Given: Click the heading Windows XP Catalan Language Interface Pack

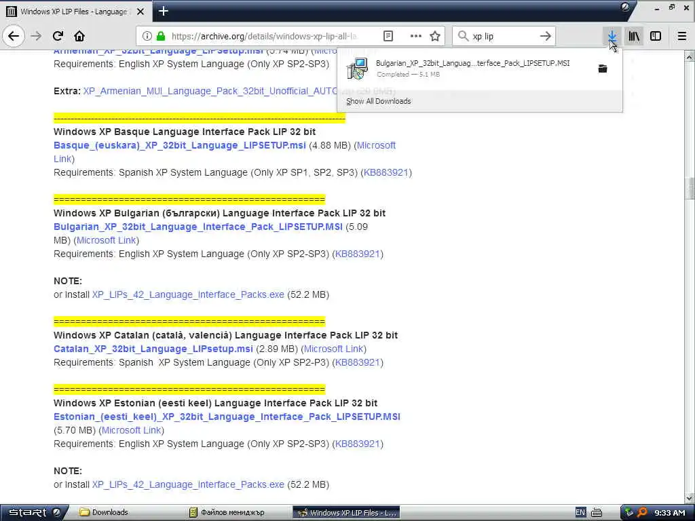Looking at the screenshot, I should coord(225,335).
